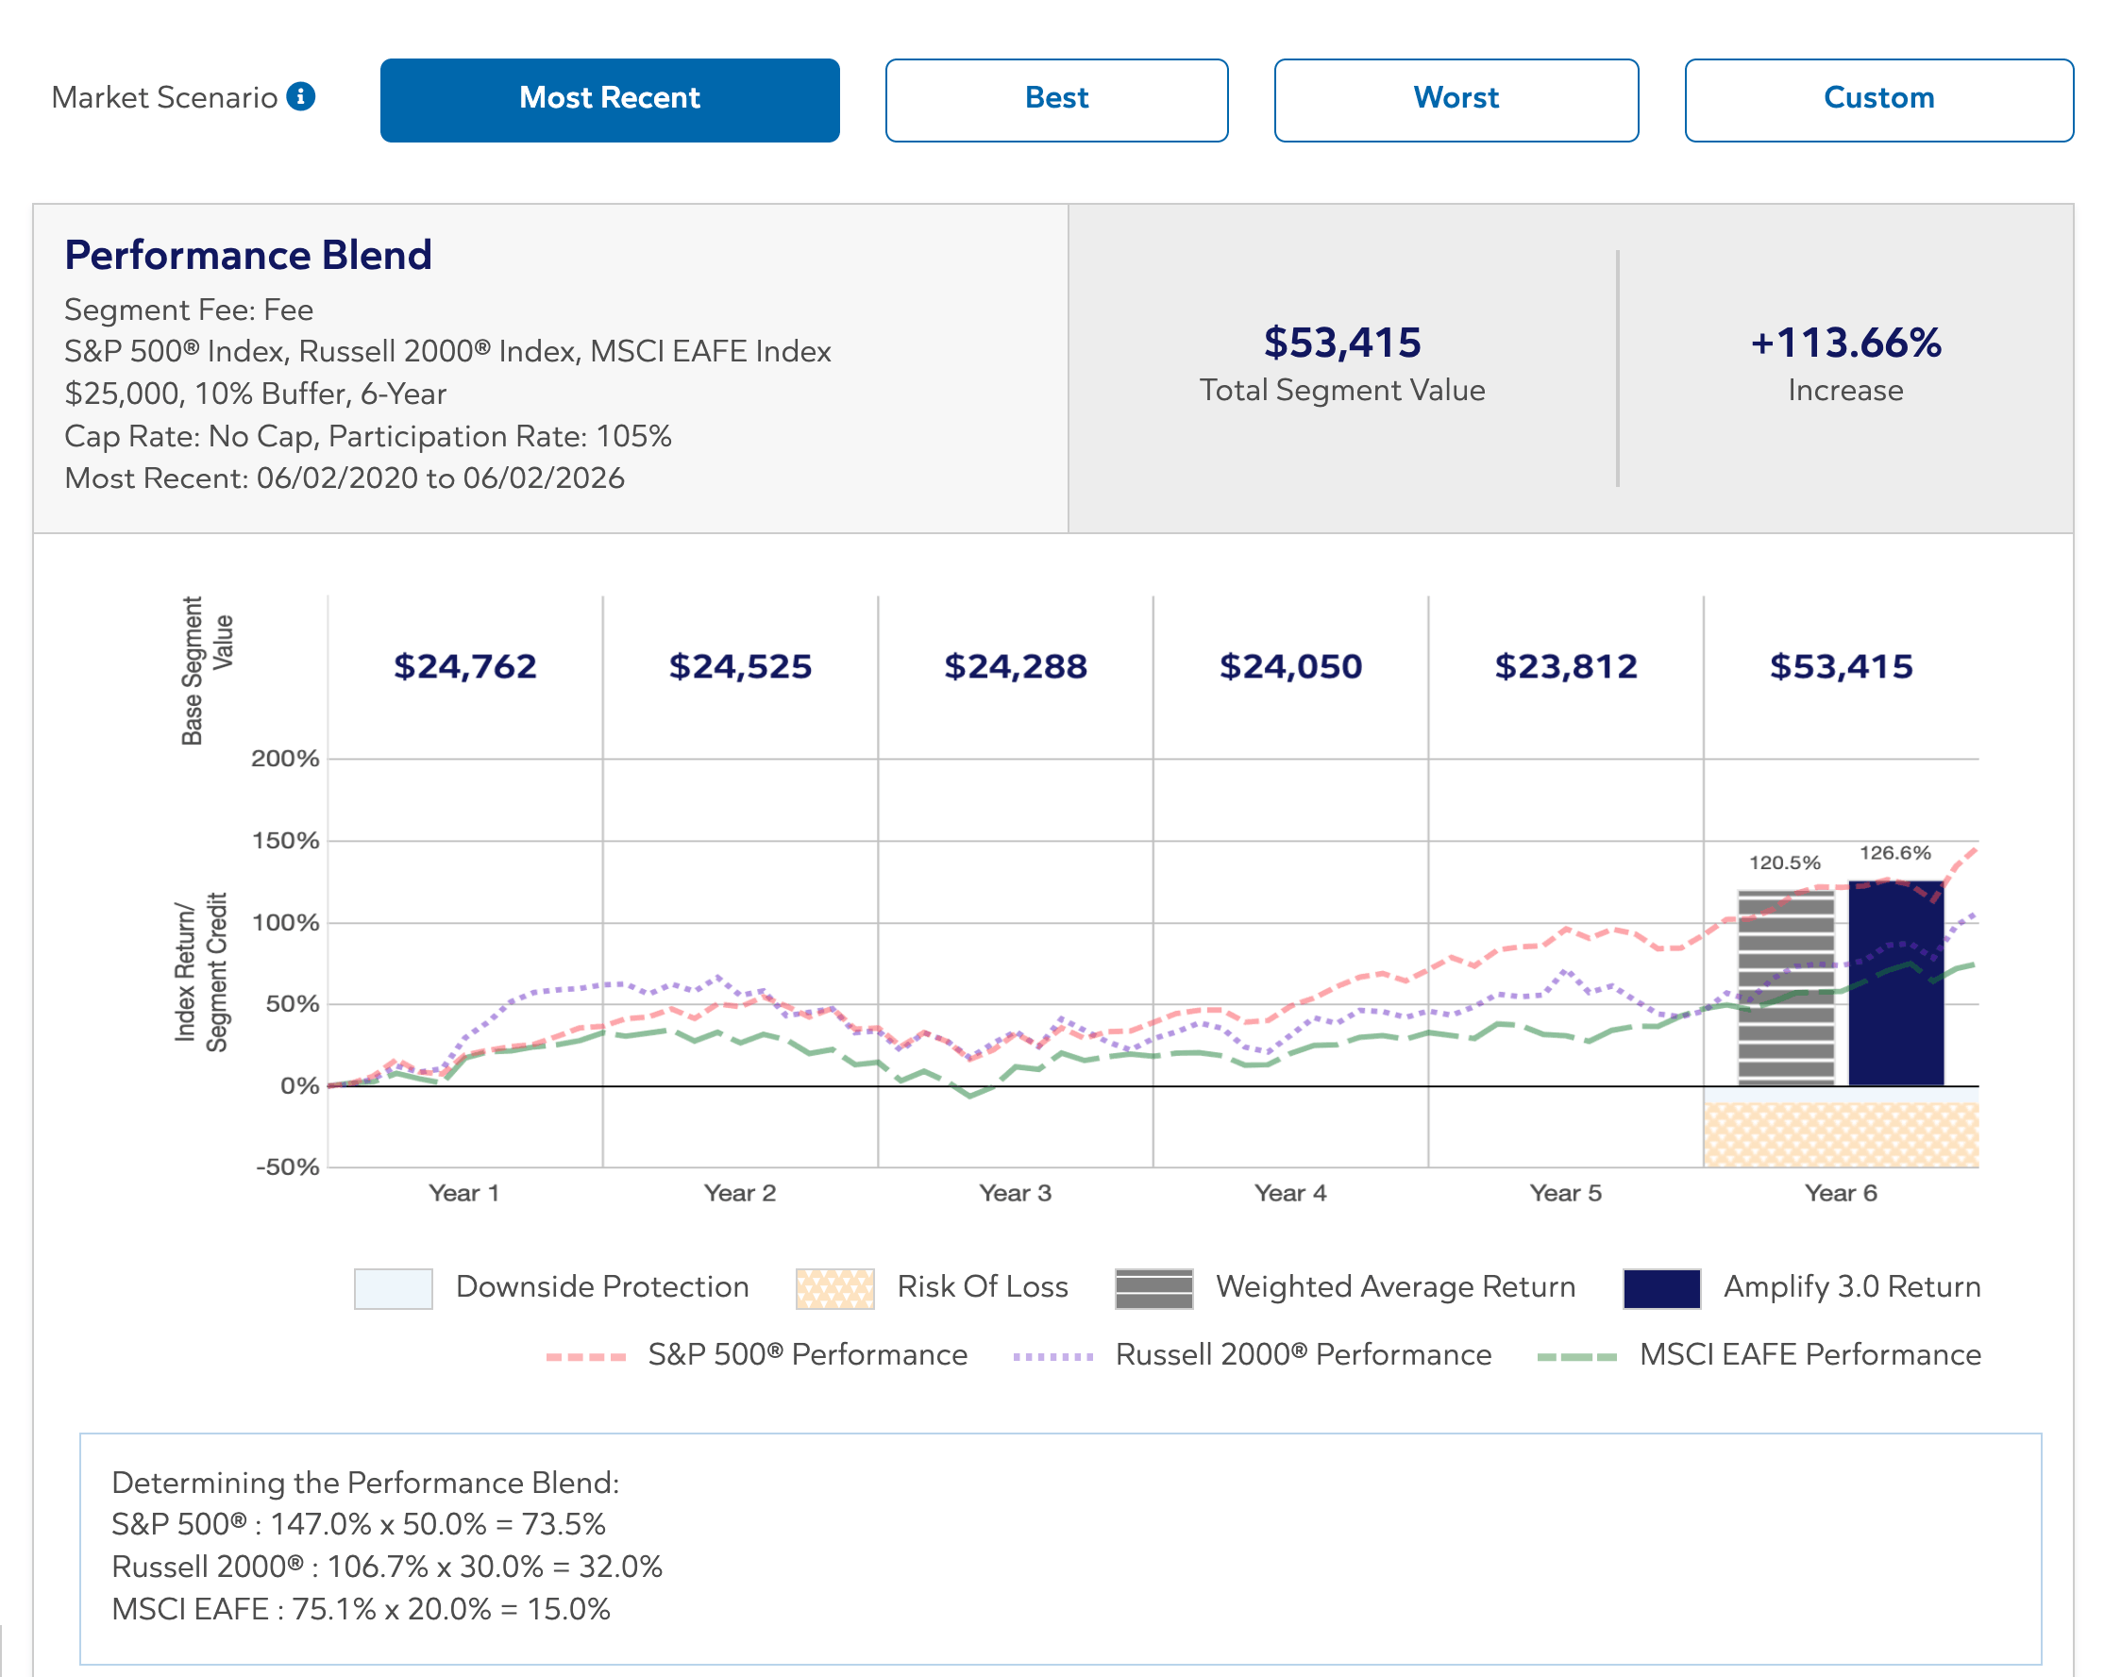Click the MSCI EAFE blend calculation line

tap(362, 1609)
